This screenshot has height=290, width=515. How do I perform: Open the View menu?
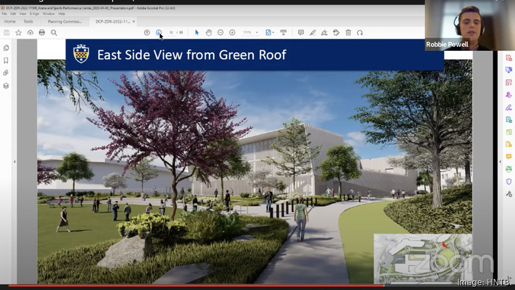tap(22, 13)
